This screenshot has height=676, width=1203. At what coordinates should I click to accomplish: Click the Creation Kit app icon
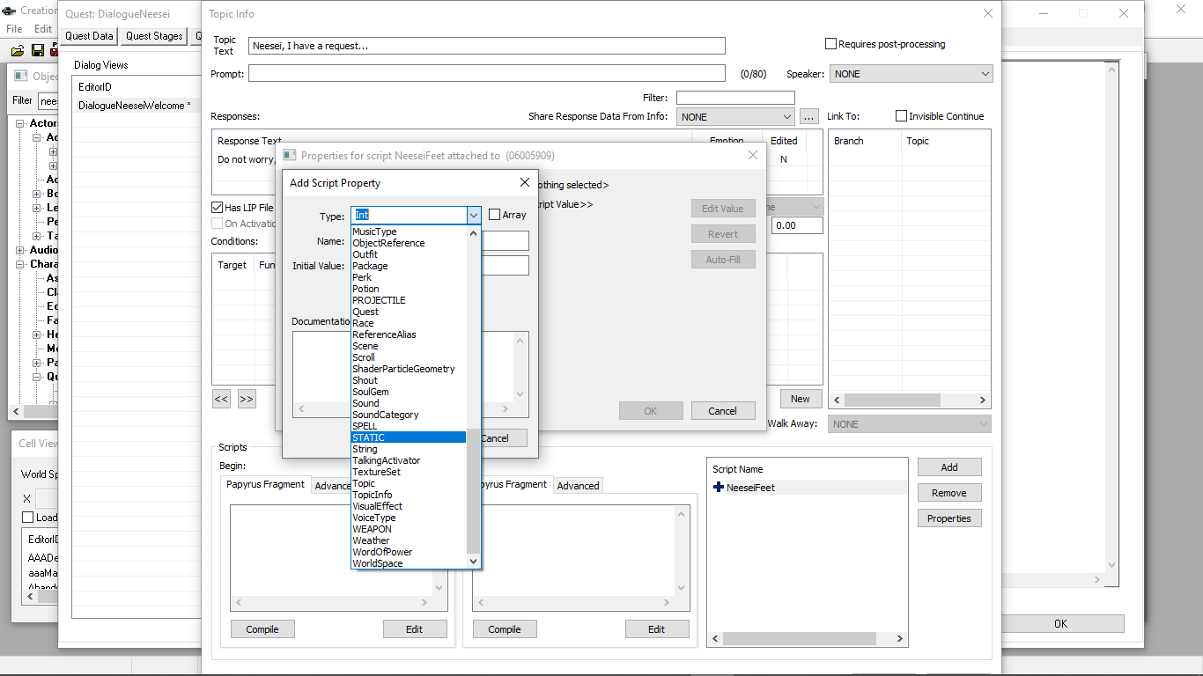point(9,11)
